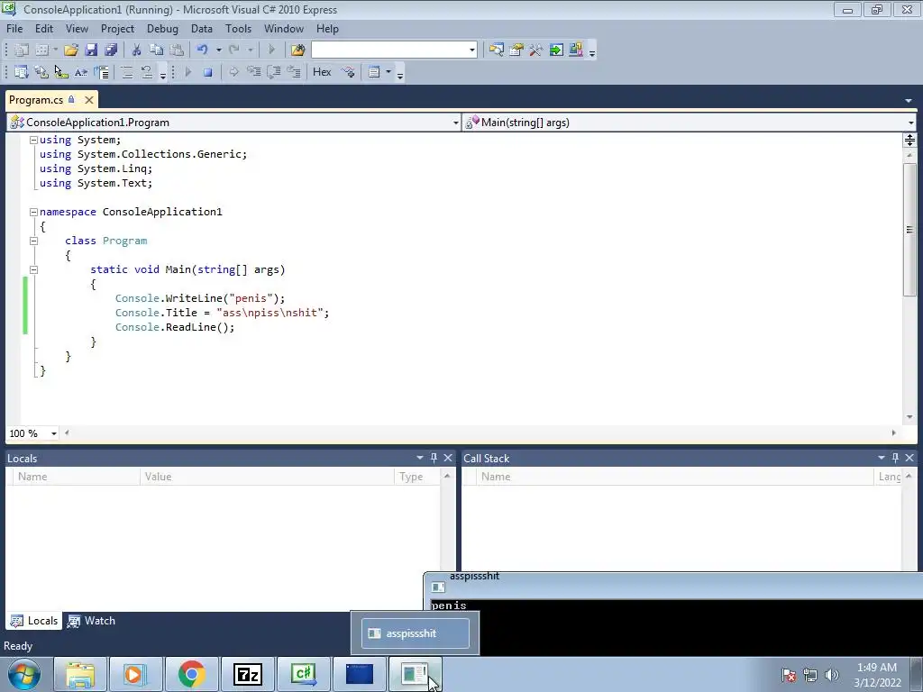Close the Locals panel
The image size is (923, 692).
[448, 458]
